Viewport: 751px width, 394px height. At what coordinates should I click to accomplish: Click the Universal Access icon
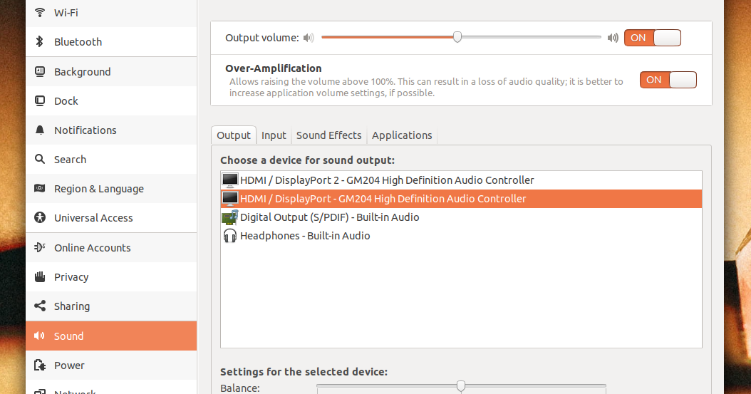point(40,218)
